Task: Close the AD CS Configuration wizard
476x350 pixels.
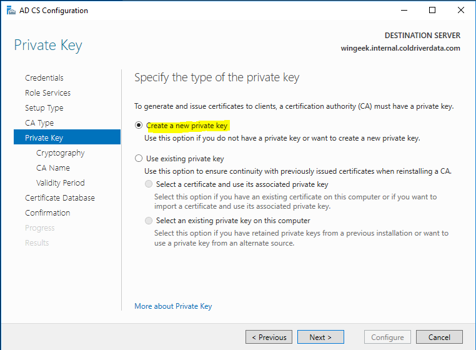Action: click(x=461, y=11)
